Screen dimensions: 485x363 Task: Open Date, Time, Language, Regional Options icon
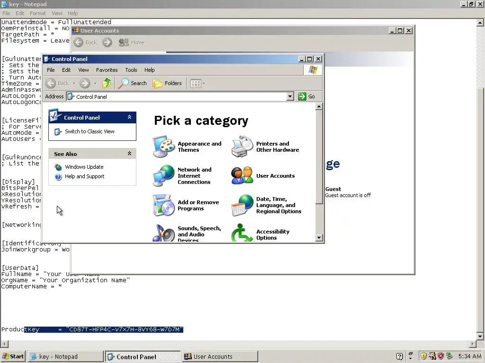242,205
